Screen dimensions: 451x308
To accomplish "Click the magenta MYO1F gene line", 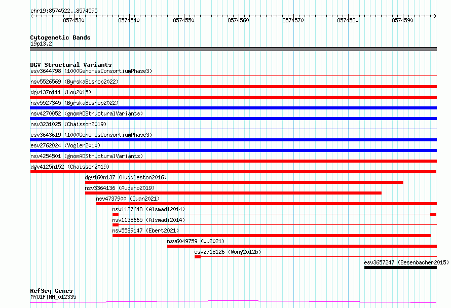I will tap(233, 301).
